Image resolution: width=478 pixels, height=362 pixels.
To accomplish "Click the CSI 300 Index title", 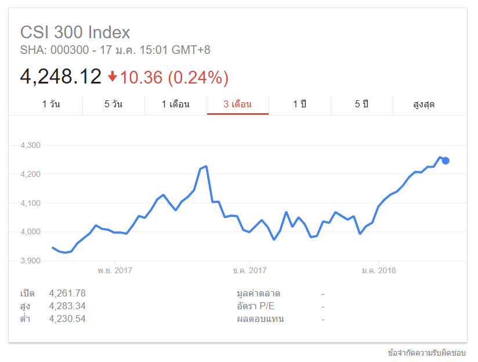I will click(75, 32).
